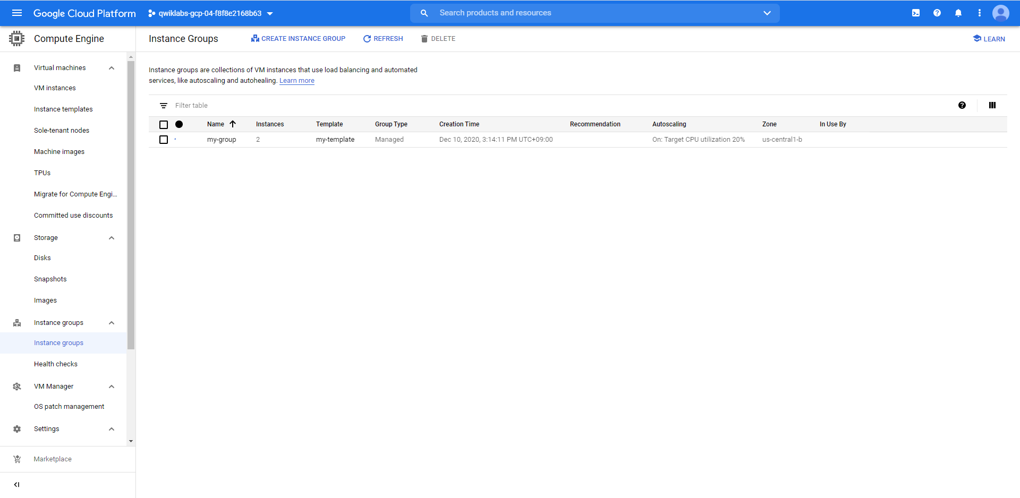Open the my-template link
The width and height of the screenshot is (1020, 498).
pos(335,140)
